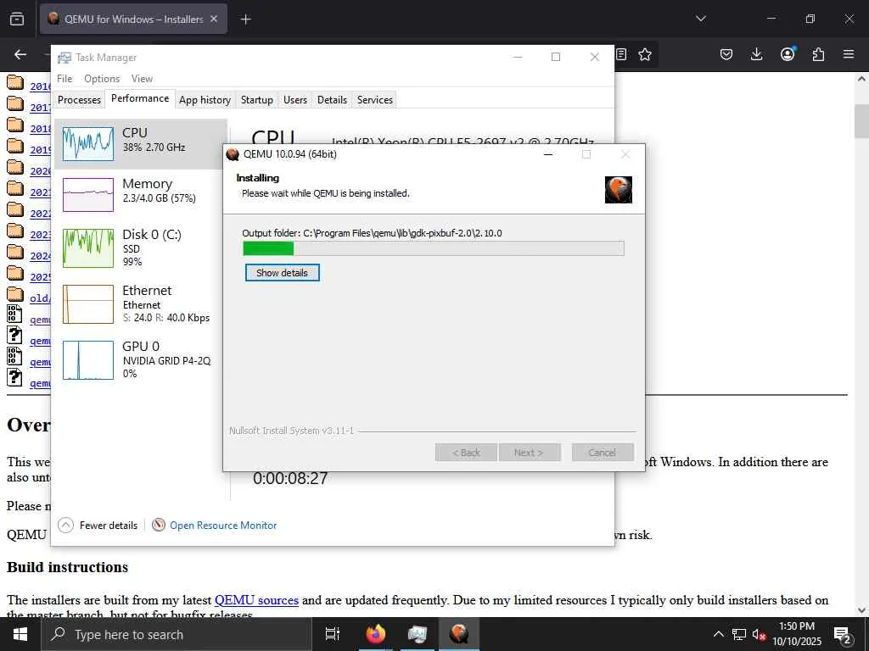Open Firefox tab list dropdown arrow
The width and height of the screenshot is (869, 651).
[700, 19]
